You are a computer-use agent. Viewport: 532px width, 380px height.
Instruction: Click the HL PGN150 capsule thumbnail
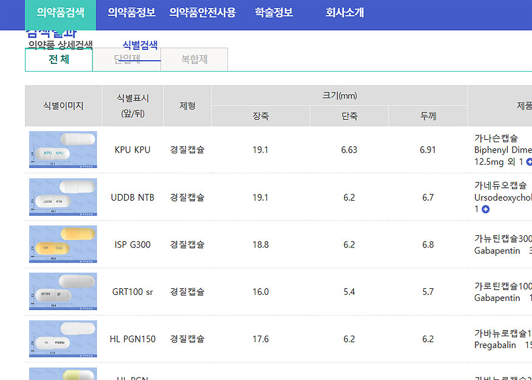pos(63,339)
